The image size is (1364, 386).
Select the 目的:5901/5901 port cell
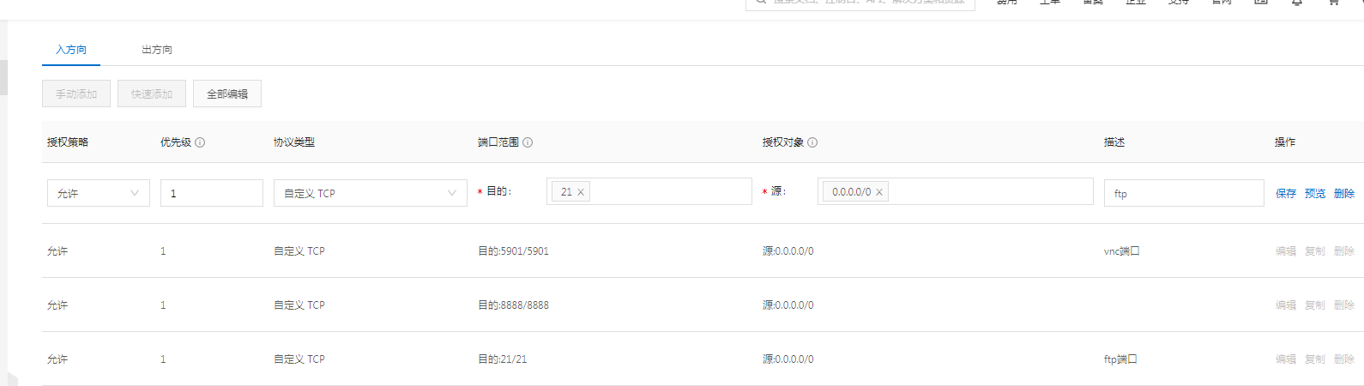[513, 251]
